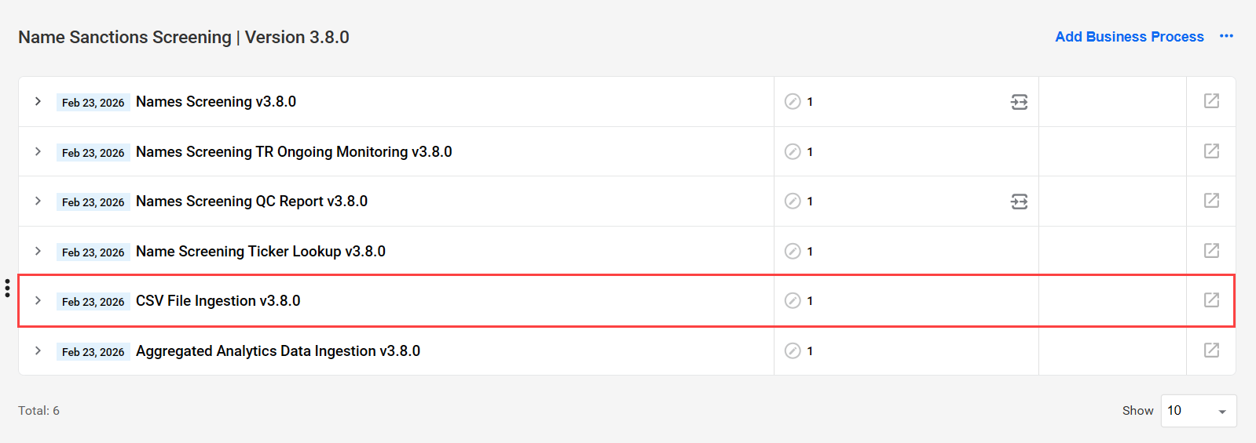Viewport: 1256px width, 443px height.
Task: Open TR Ongoing Monitoring external link icon
Action: click(1211, 151)
